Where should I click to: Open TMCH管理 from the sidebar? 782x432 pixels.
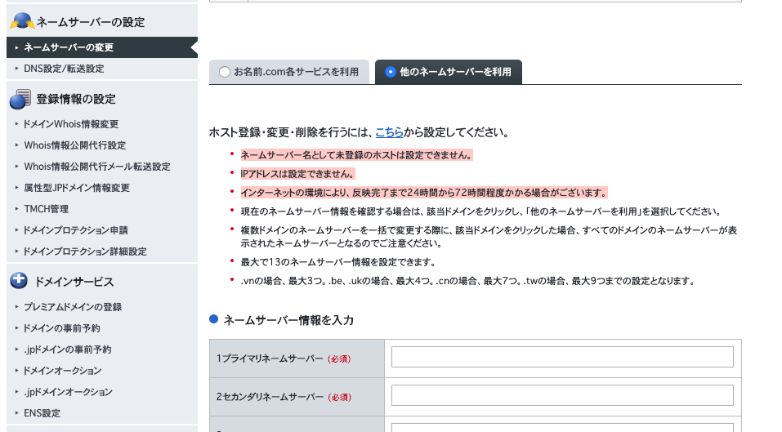click(x=47, y=209)
